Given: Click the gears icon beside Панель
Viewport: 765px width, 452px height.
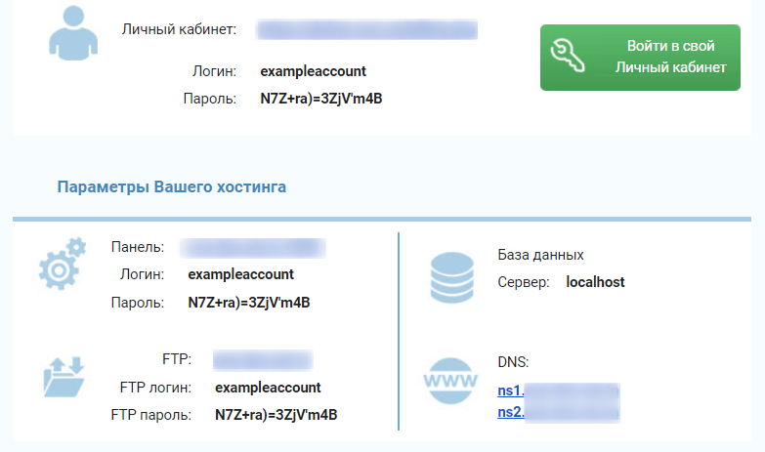Looking at the screenshot, I should click(x=63, y=264).
